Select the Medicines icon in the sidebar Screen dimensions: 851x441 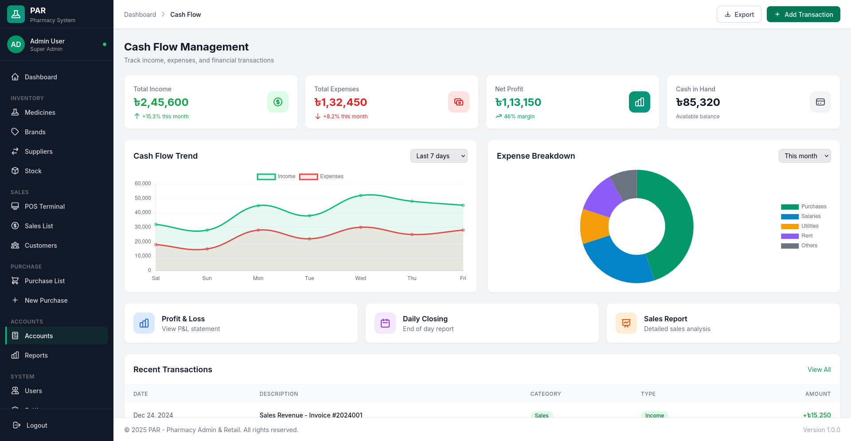pyautogui.click(x=16, y=112)
